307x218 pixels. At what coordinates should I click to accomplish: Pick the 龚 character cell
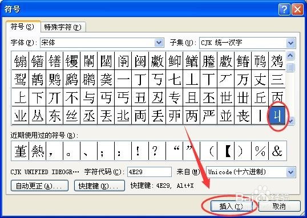(106, 79)
